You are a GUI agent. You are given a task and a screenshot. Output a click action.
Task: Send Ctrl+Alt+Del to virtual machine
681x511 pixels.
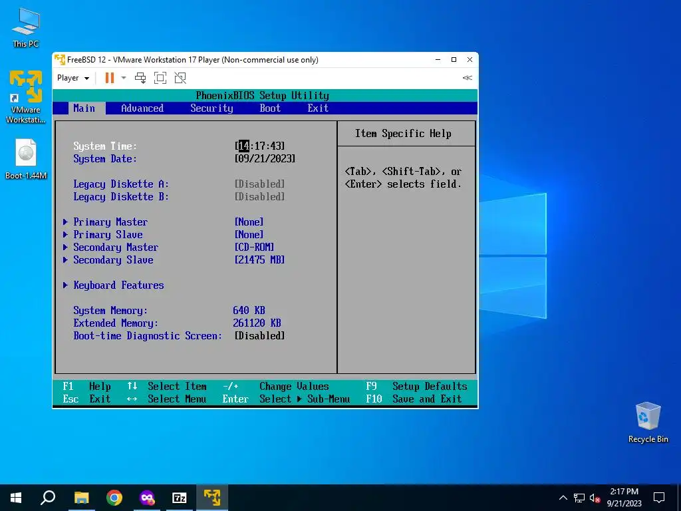coord(140,78)
